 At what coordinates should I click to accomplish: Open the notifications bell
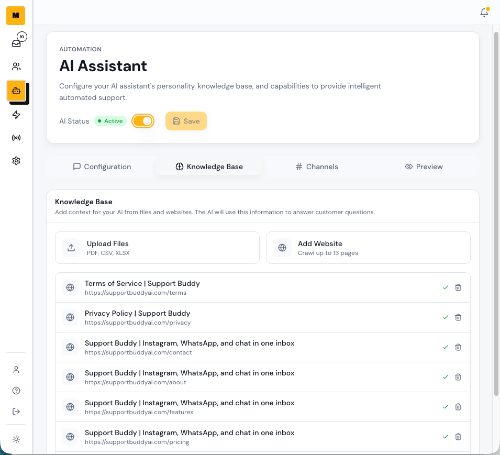click(x=484, y=13)
